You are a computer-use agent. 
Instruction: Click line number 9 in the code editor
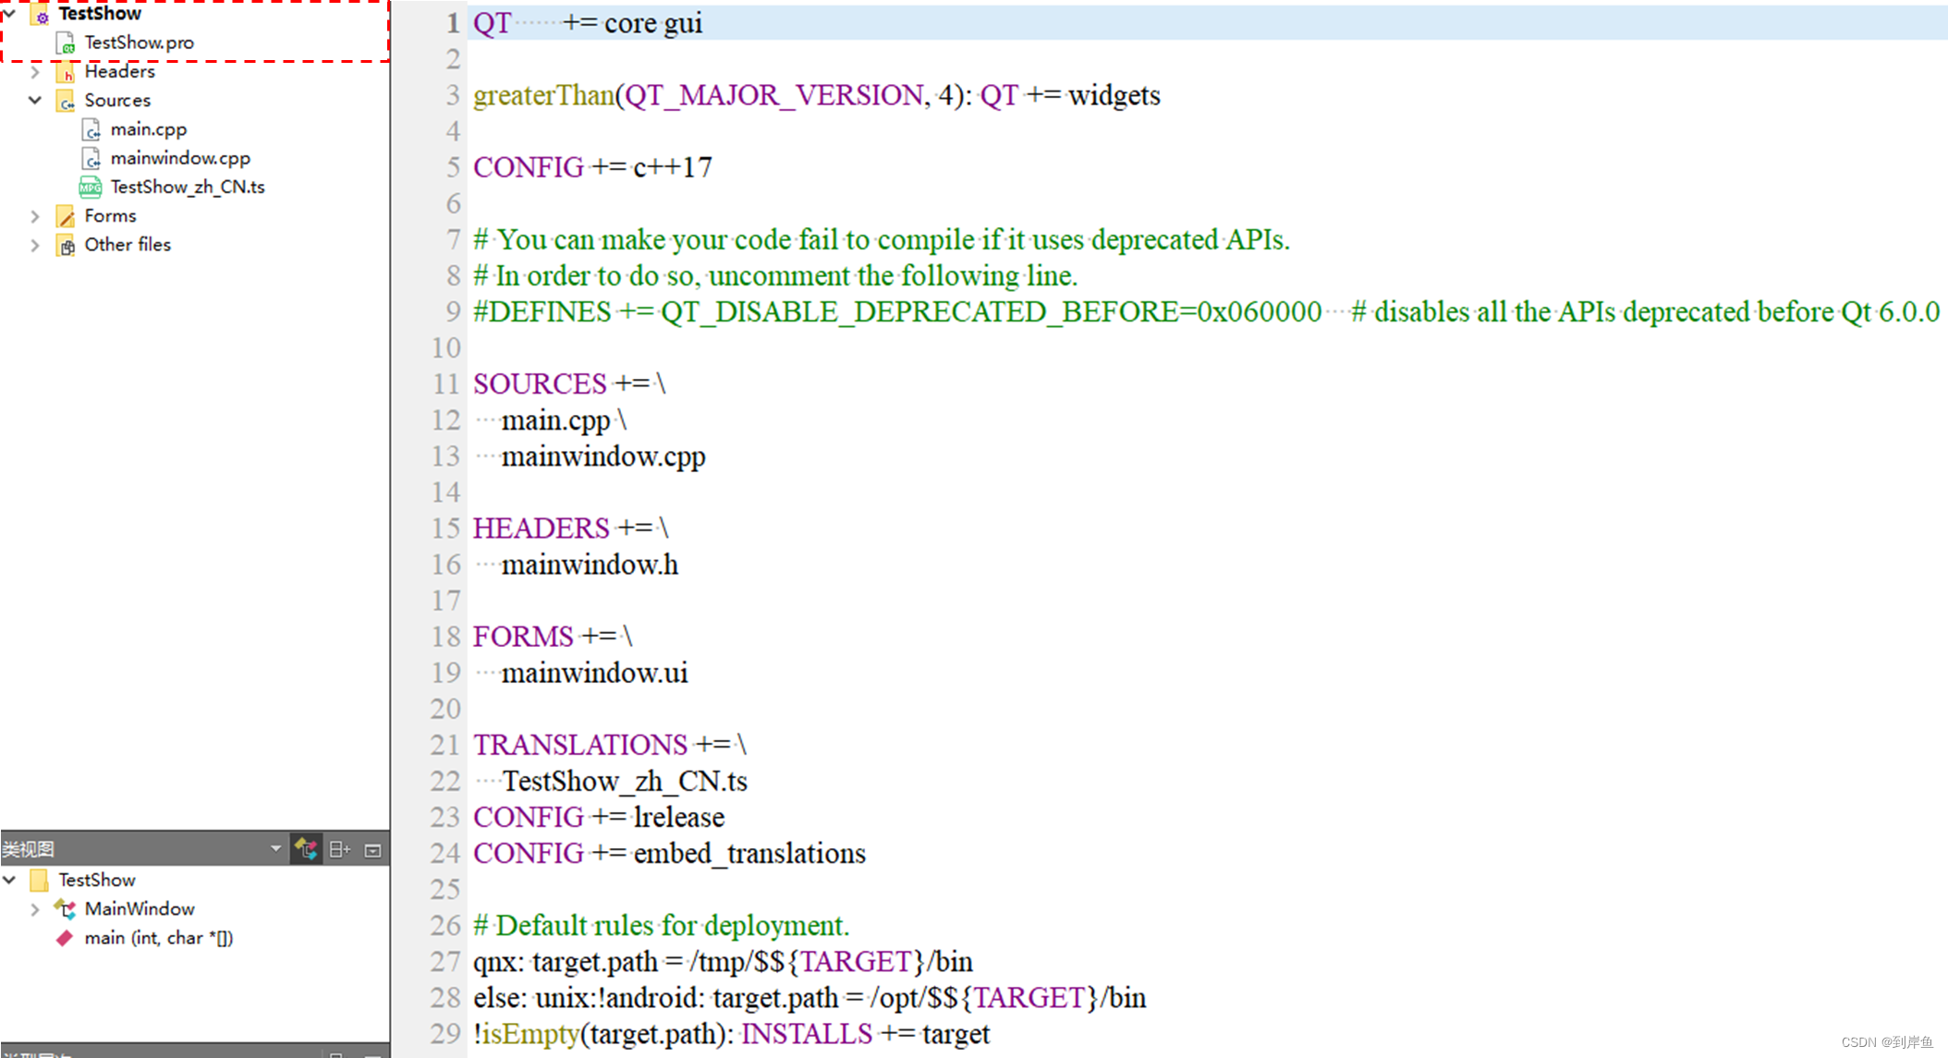(451, 311)
